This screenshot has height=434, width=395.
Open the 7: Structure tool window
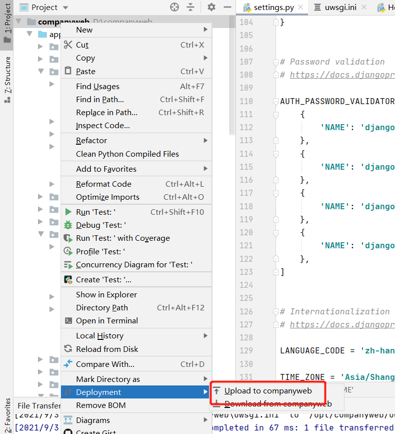(x=7, y=80)
